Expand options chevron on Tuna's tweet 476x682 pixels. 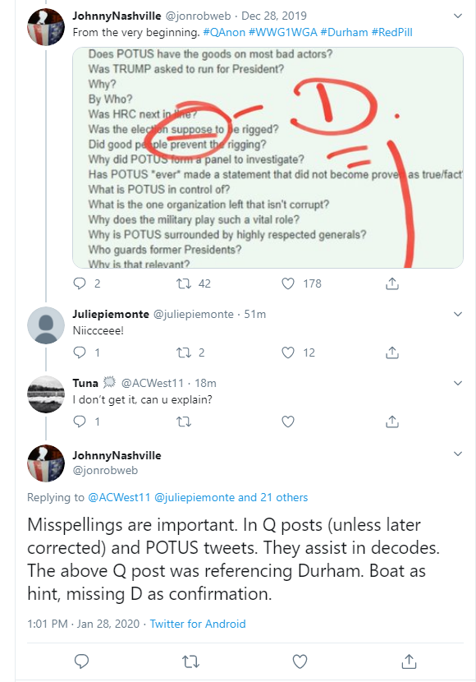coord(458,383)
